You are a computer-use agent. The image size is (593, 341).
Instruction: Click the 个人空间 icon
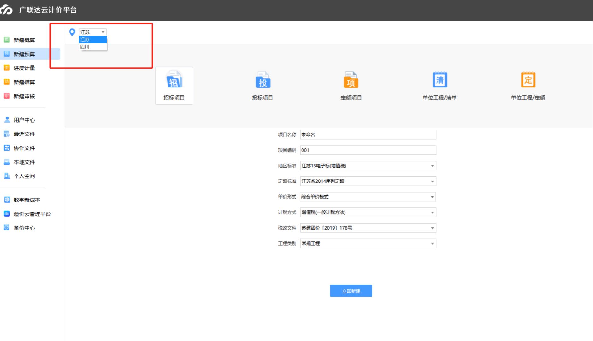(7, 176)
